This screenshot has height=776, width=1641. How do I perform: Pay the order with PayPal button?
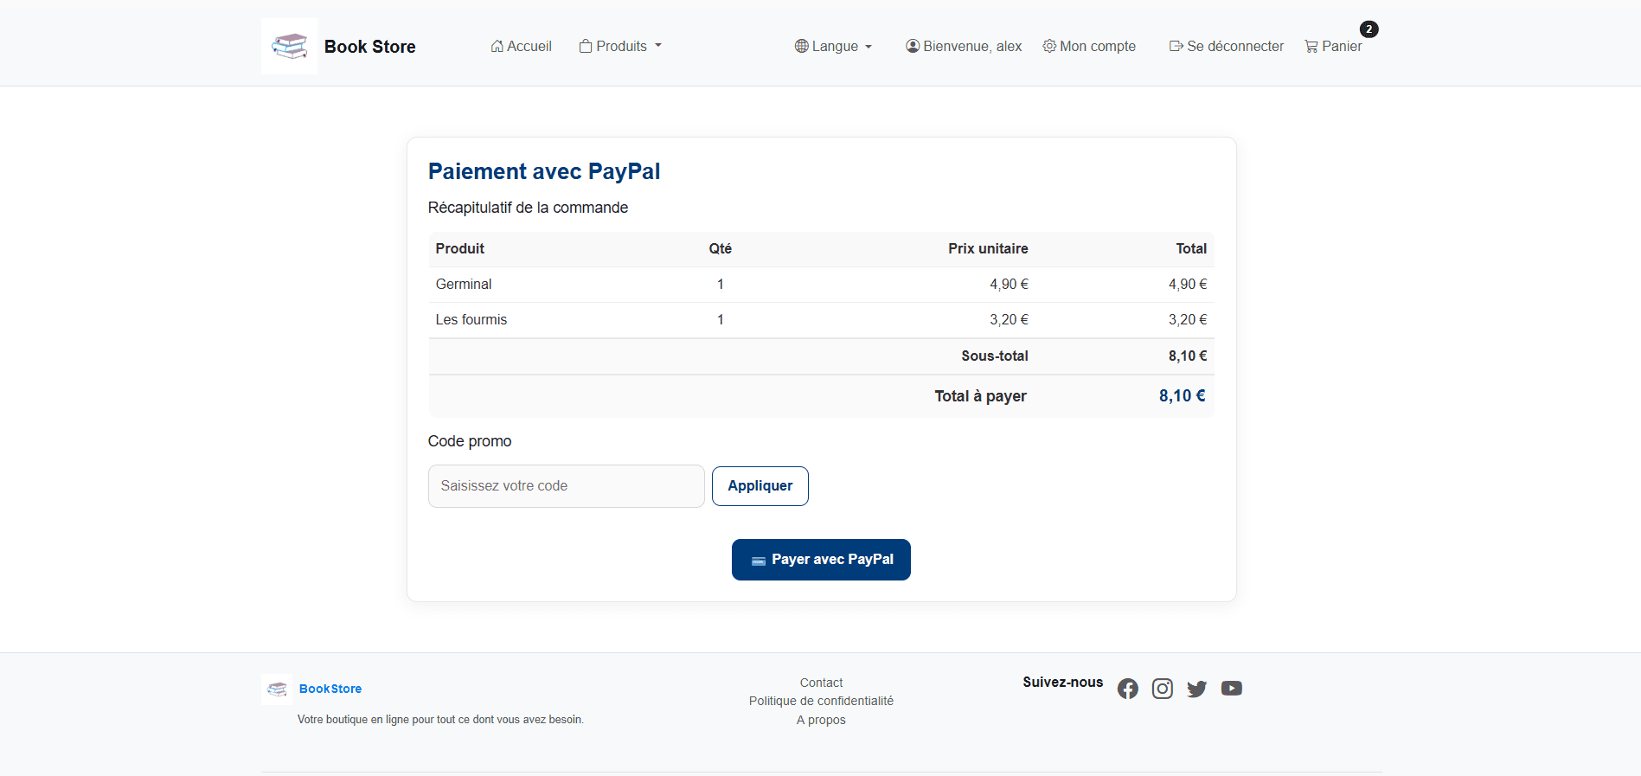pyautogui.click(x=821, y=560)
